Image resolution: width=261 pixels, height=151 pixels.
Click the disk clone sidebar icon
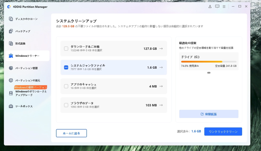coord(11,19)
